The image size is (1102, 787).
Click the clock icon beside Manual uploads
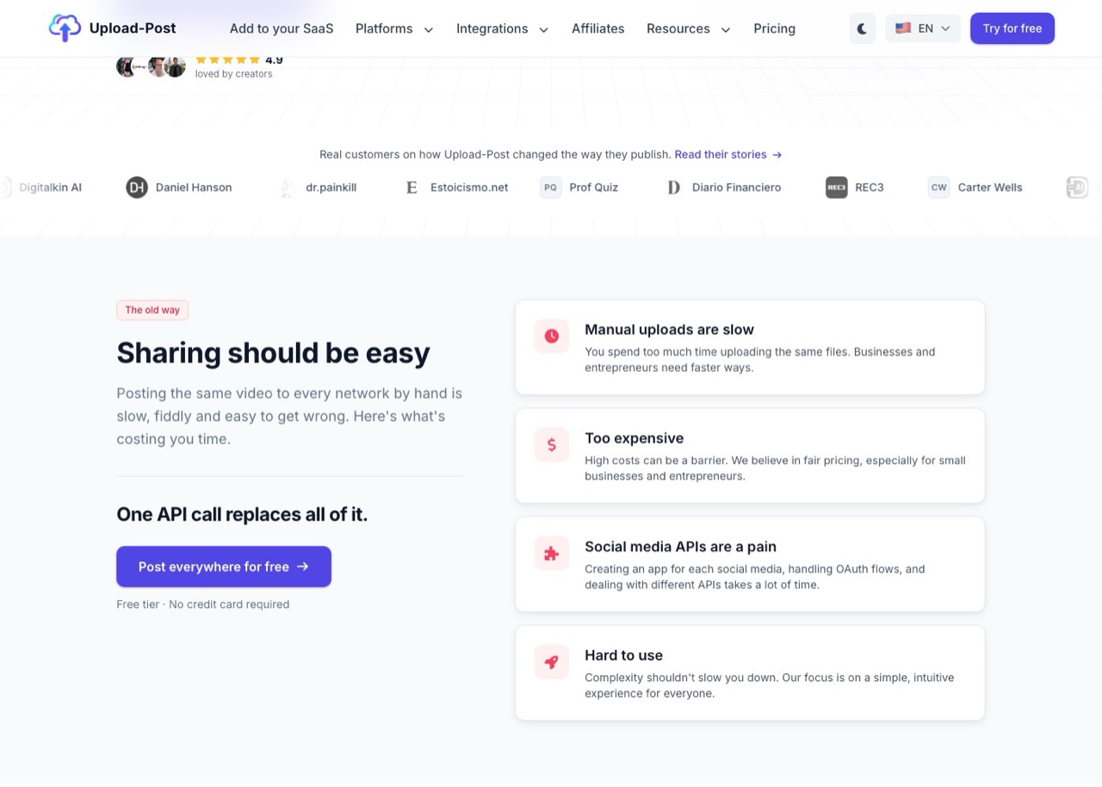click(552, 336)
